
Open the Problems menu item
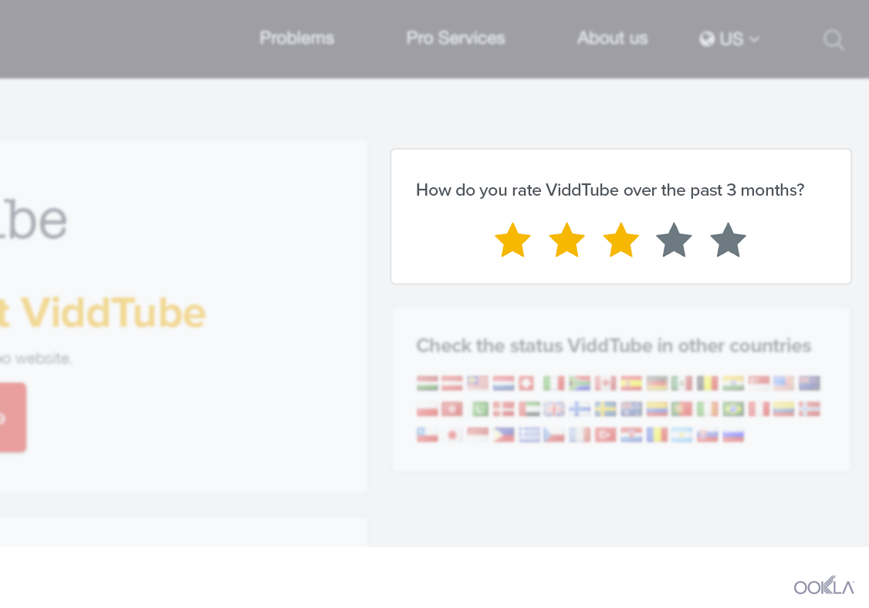point(297,39)
